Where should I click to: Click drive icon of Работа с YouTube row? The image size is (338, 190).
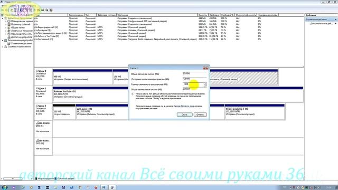coord(36,36)
